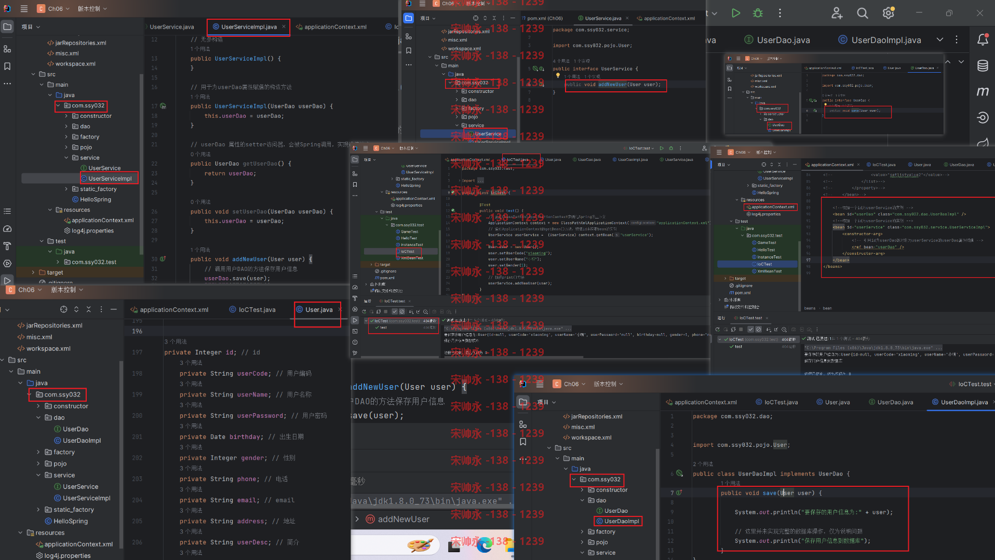Open more editor tab actions beside UserDaoImpl.java
The height and width of the screenshot is (560, 995).
point(957,39)
